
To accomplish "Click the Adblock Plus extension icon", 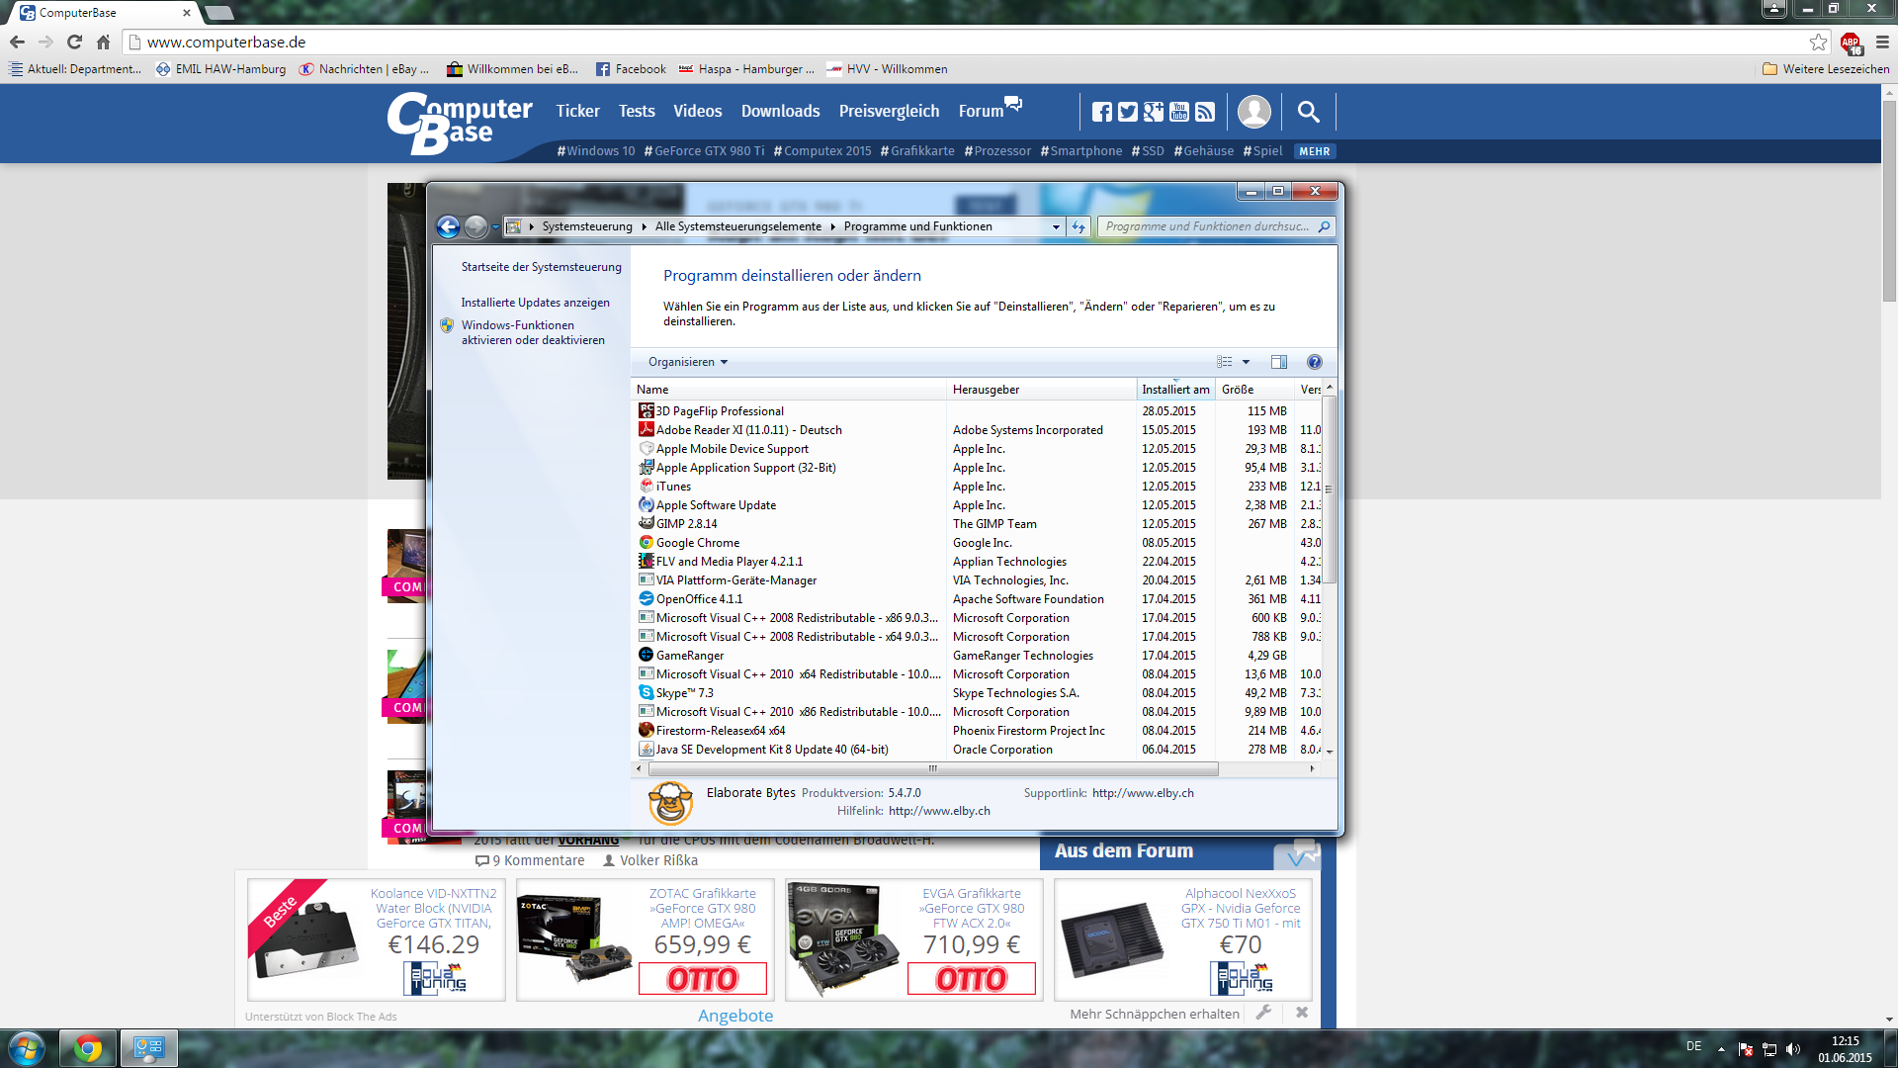I will coord(1851,43).
